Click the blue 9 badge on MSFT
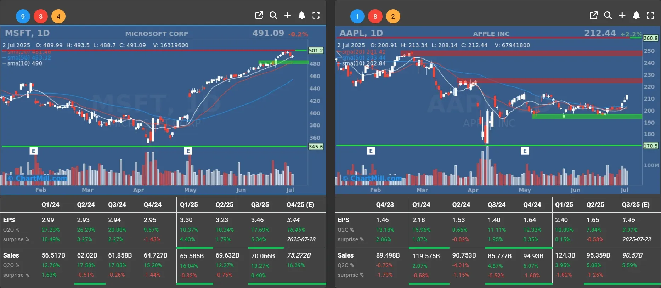661x288 pixels. [x=23, y=16]
